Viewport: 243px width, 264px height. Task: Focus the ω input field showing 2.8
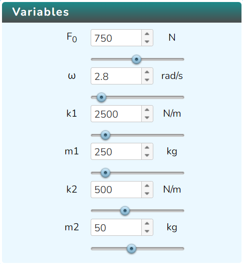[x=116, y=76]
